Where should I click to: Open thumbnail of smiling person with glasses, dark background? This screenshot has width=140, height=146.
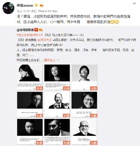click(x=84, y=105)
